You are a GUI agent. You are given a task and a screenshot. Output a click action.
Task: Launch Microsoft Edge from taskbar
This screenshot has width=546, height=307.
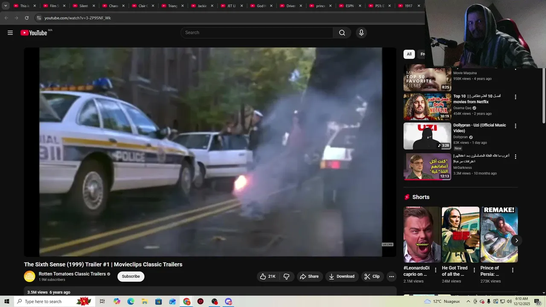pyautogui.click(x=131, y=301)
